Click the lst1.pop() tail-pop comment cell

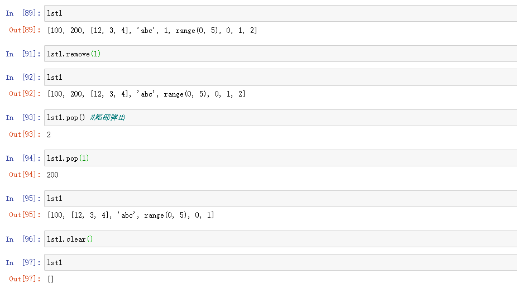point(279,118)
